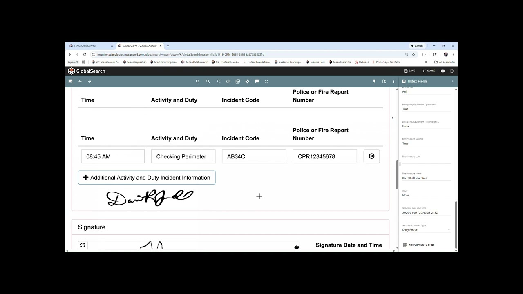This screenshot has height=294, width=523.
Task: Click the zoom out magnifier icon
Action: (208, 81)
